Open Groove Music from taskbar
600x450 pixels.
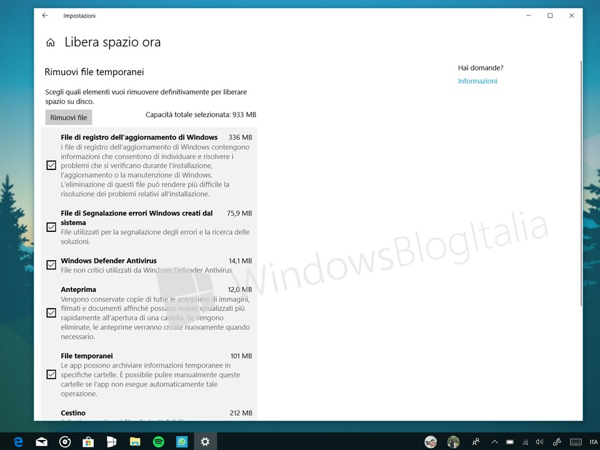[x=64, y=442]
